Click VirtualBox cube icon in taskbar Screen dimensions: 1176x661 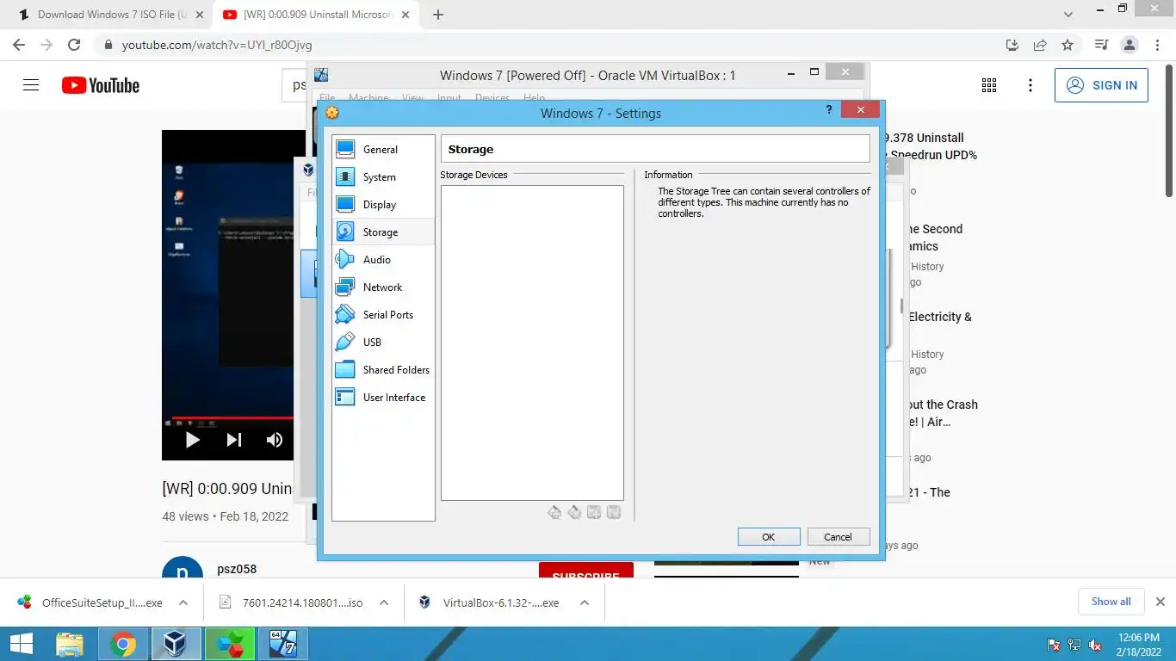(x=176, y=644)
